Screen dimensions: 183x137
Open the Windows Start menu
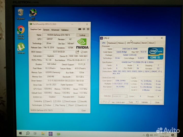(20, 133)
